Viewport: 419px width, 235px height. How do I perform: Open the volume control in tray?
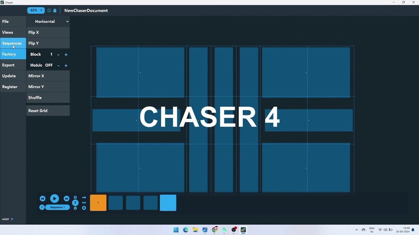385,230
